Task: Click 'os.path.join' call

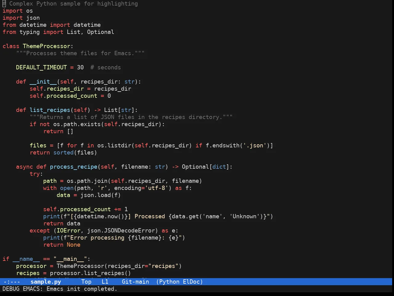Action: click(x=87, y=181)
